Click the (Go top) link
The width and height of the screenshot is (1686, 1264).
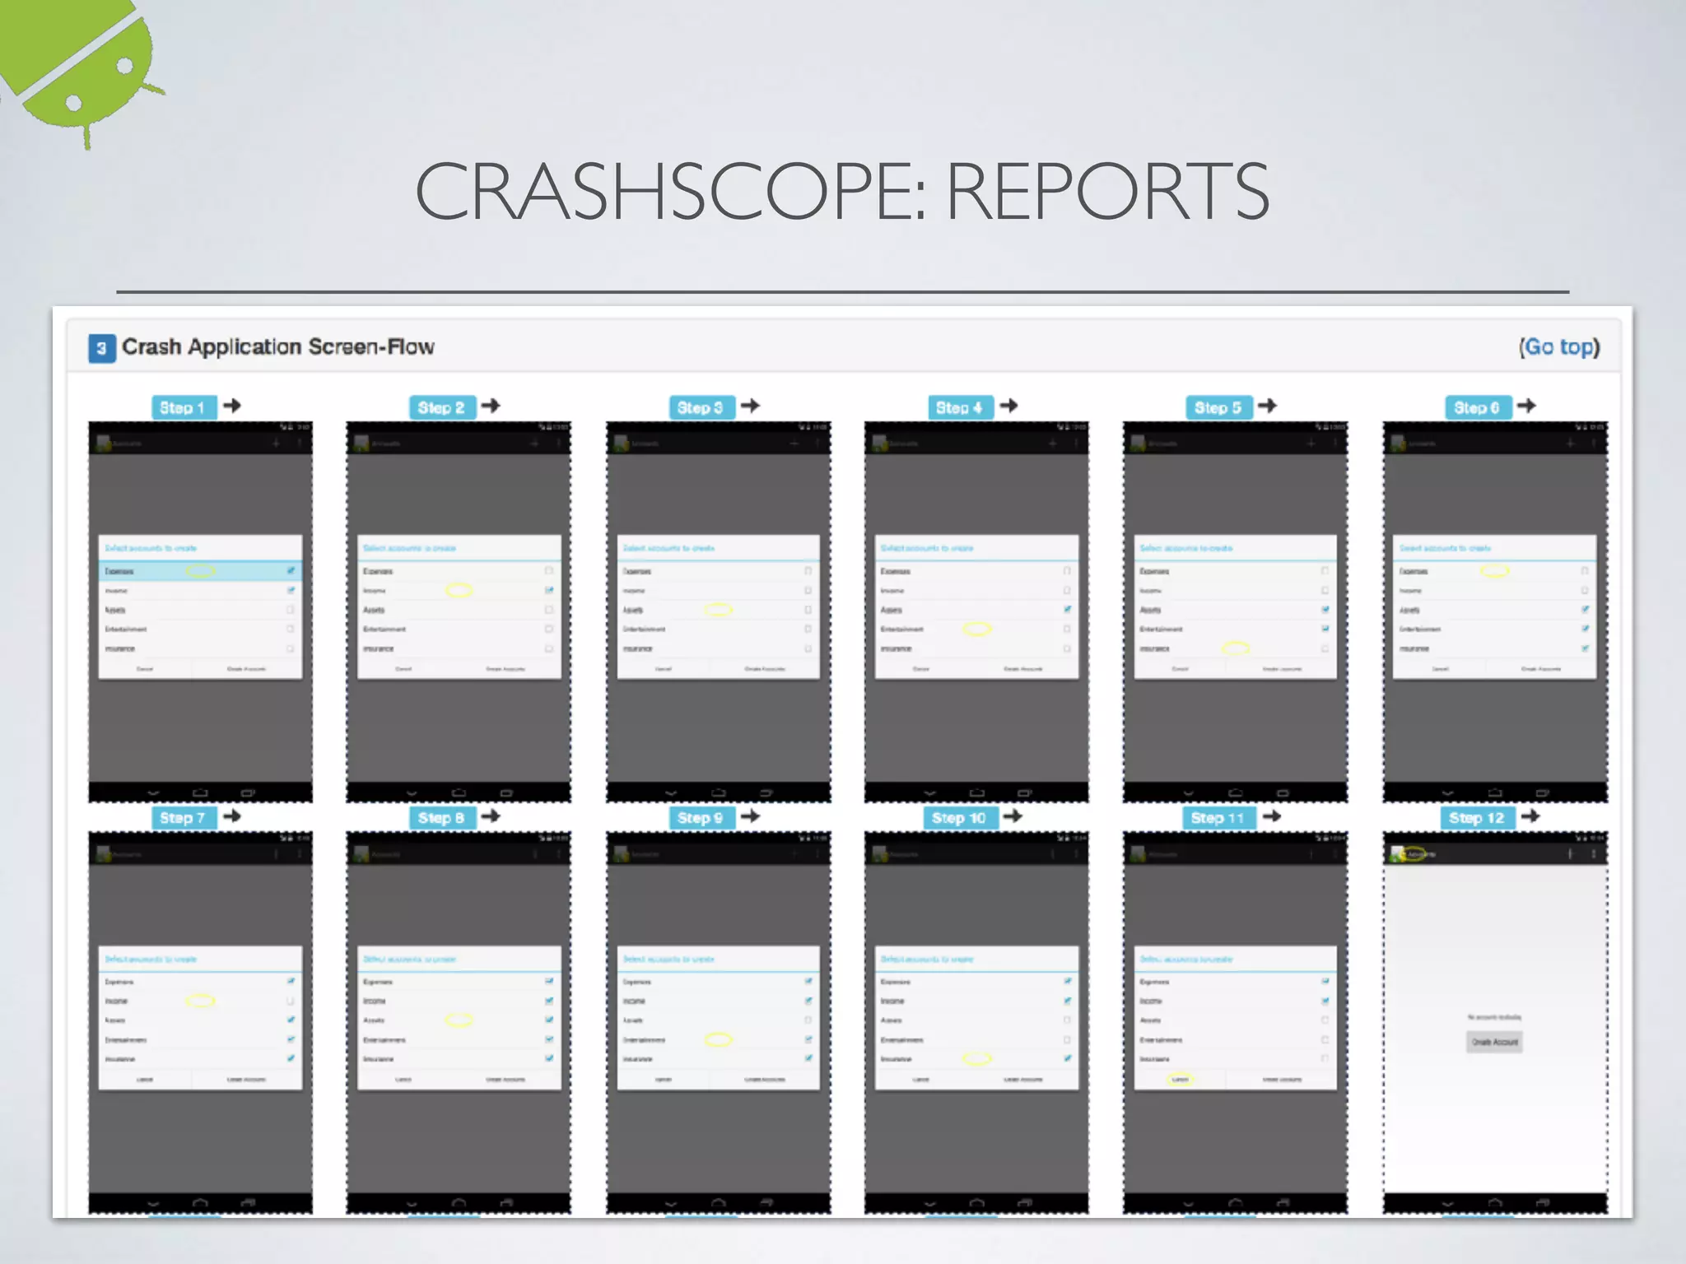pos(1559,347)
